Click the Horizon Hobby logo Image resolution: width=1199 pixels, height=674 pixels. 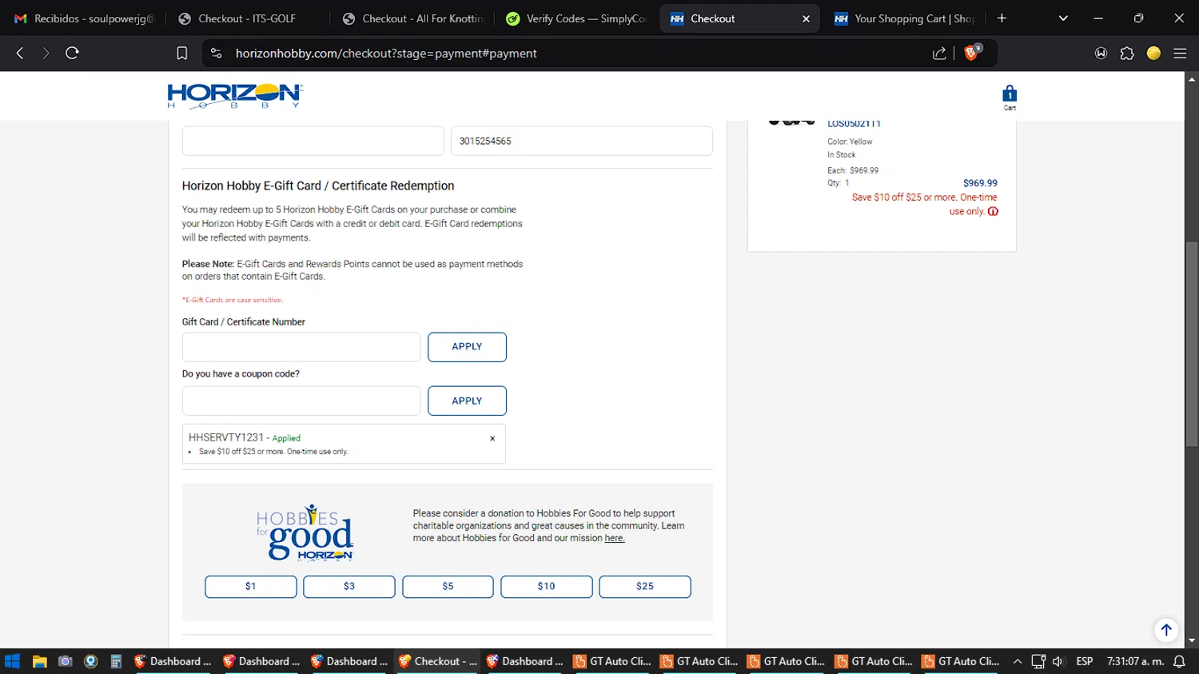coord(235,96)
